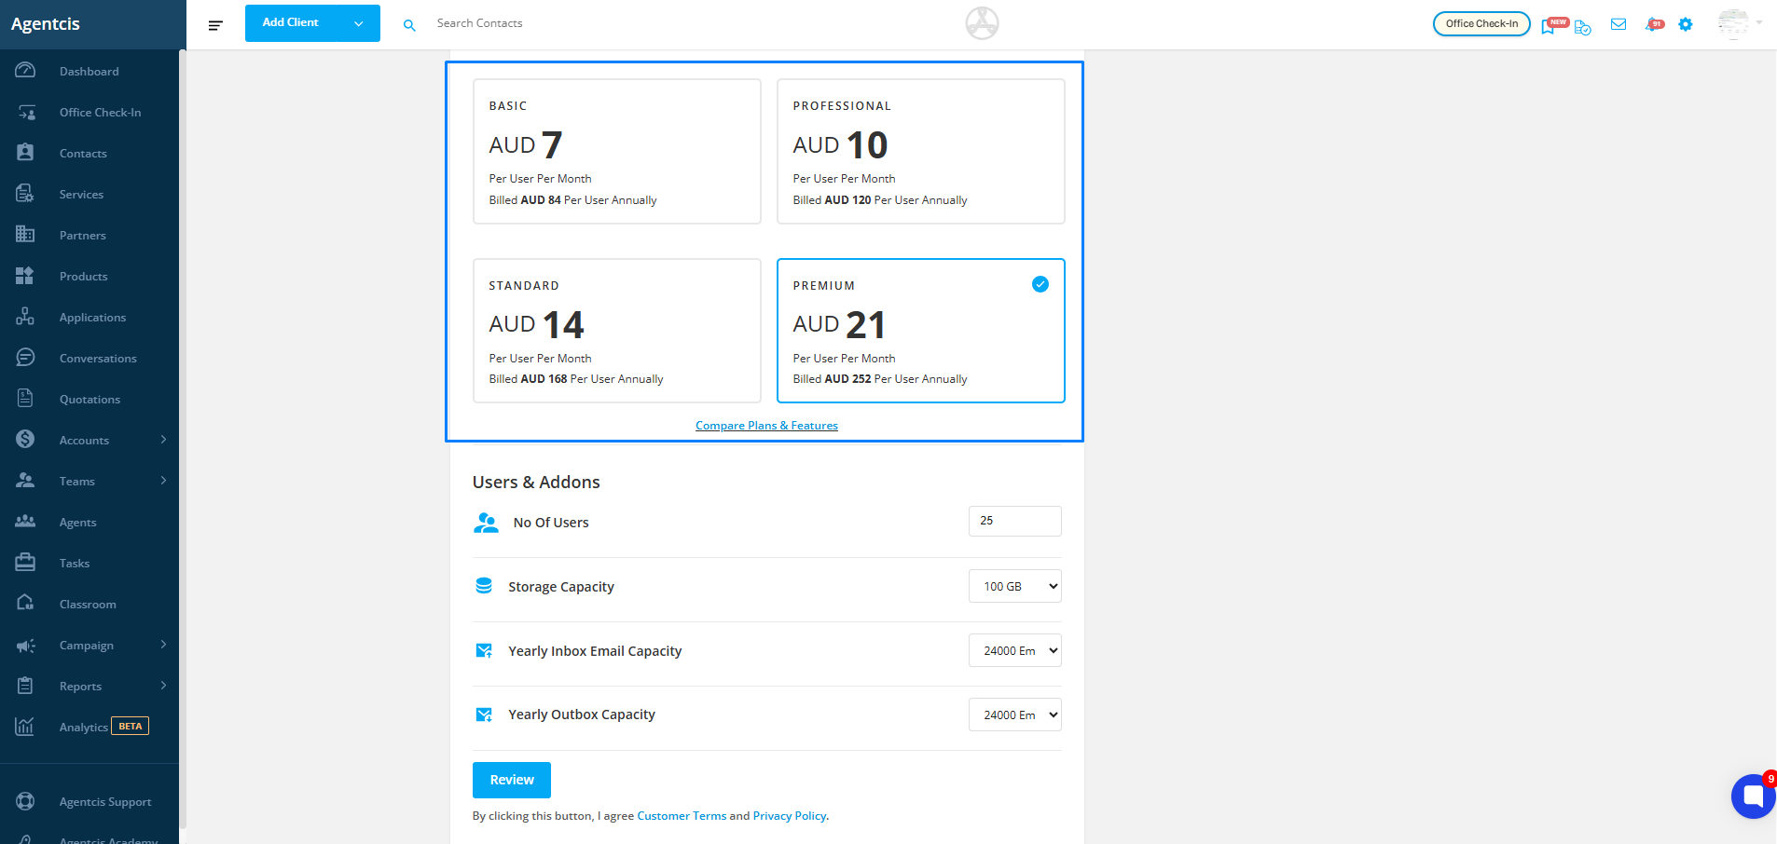Toggle the sidebar hamburger menu icon

[215, 25]
